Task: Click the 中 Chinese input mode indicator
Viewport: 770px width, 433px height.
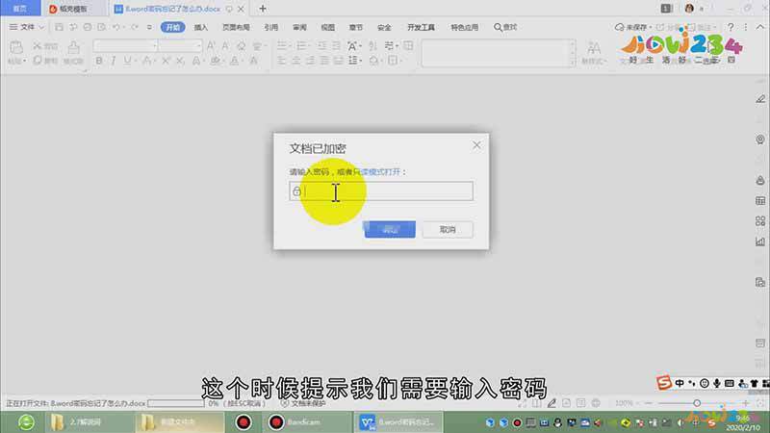Action: point(680,383)
